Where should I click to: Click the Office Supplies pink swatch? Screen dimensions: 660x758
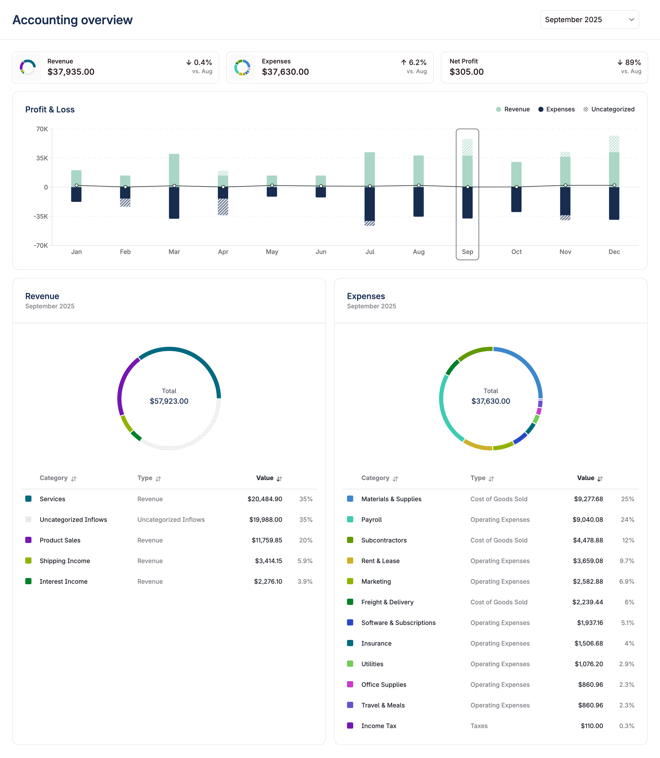pos(350,684)
